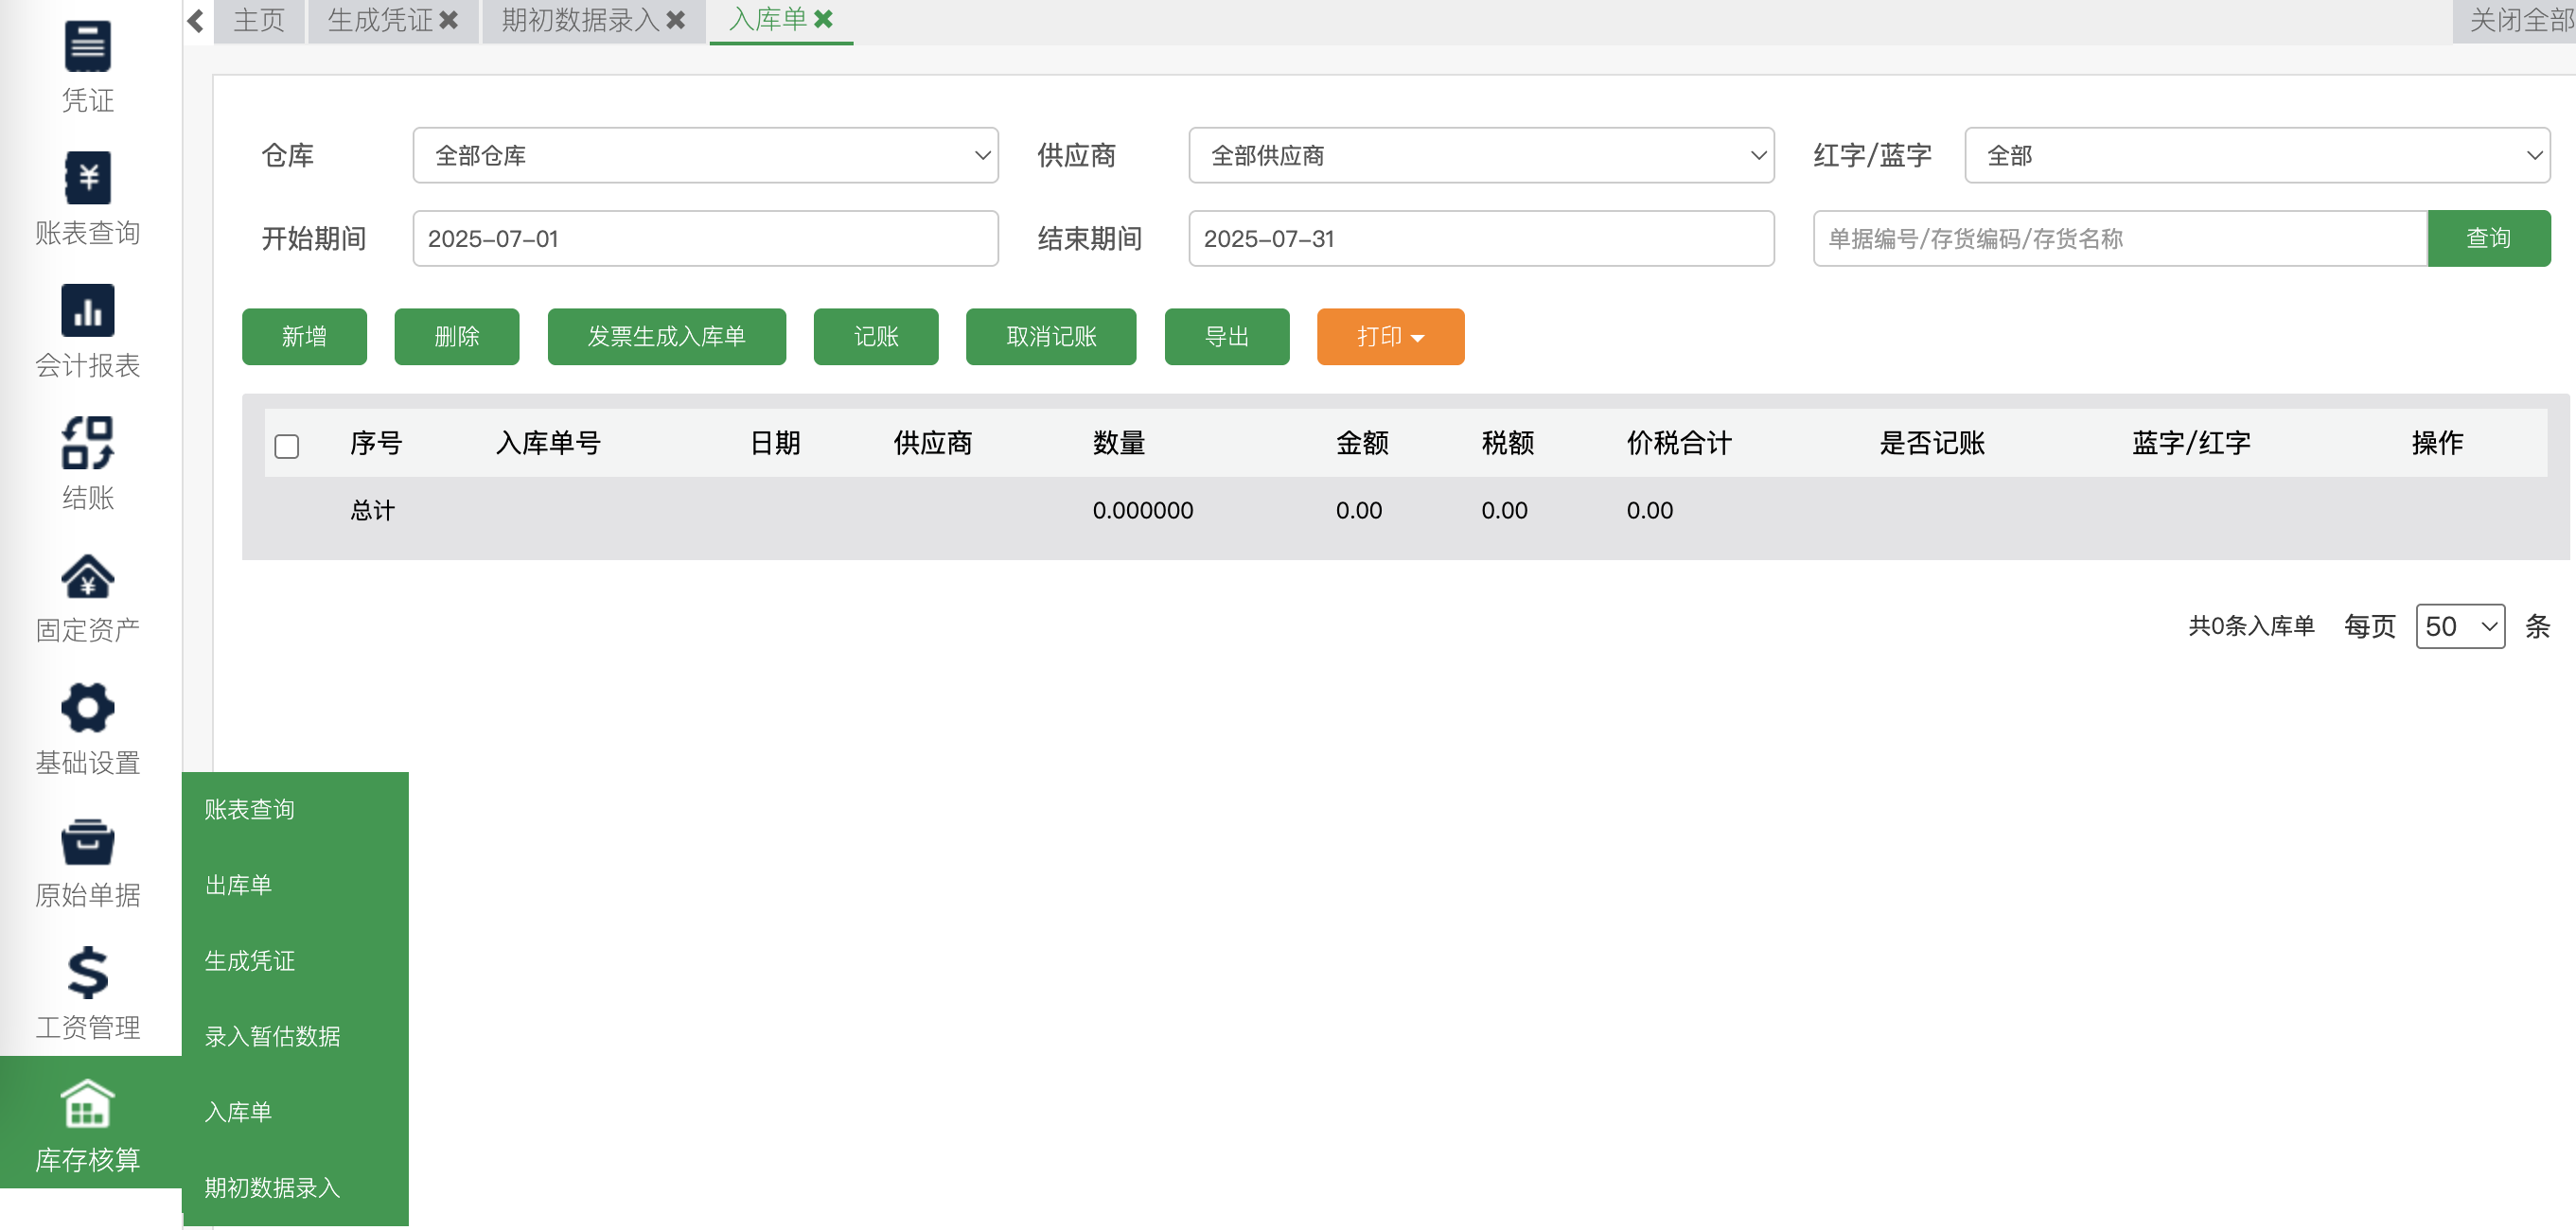Click the 发票生成入库单 button
2576x1230 pixels.
[x=666, y=337]
